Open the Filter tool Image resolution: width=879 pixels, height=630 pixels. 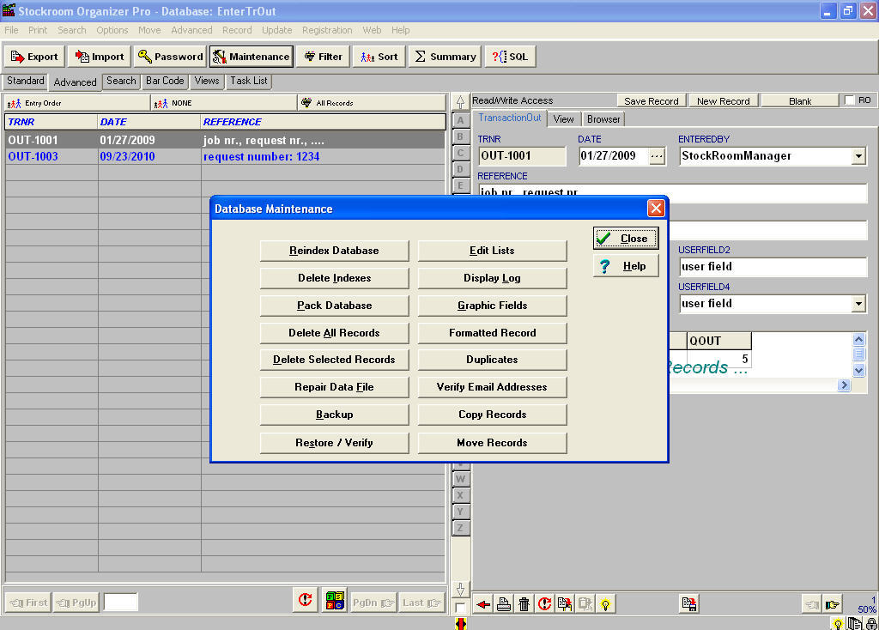click(323, 57)
